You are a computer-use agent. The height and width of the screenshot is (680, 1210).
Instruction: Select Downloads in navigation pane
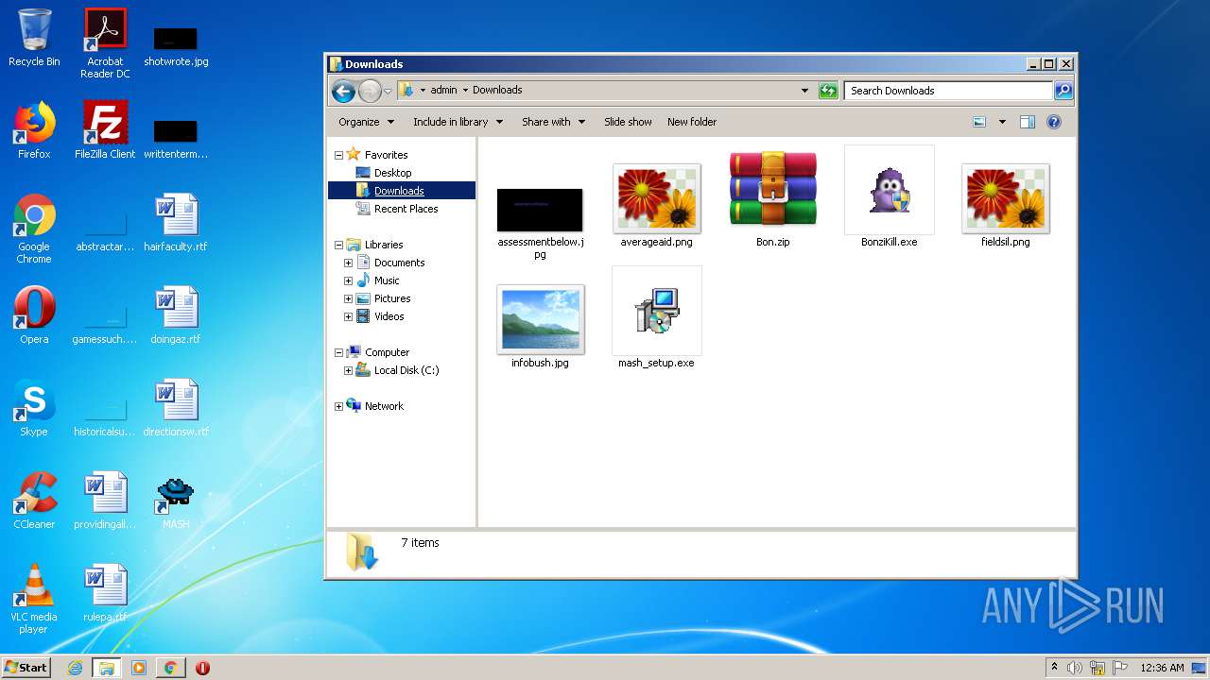click(399, 191)
